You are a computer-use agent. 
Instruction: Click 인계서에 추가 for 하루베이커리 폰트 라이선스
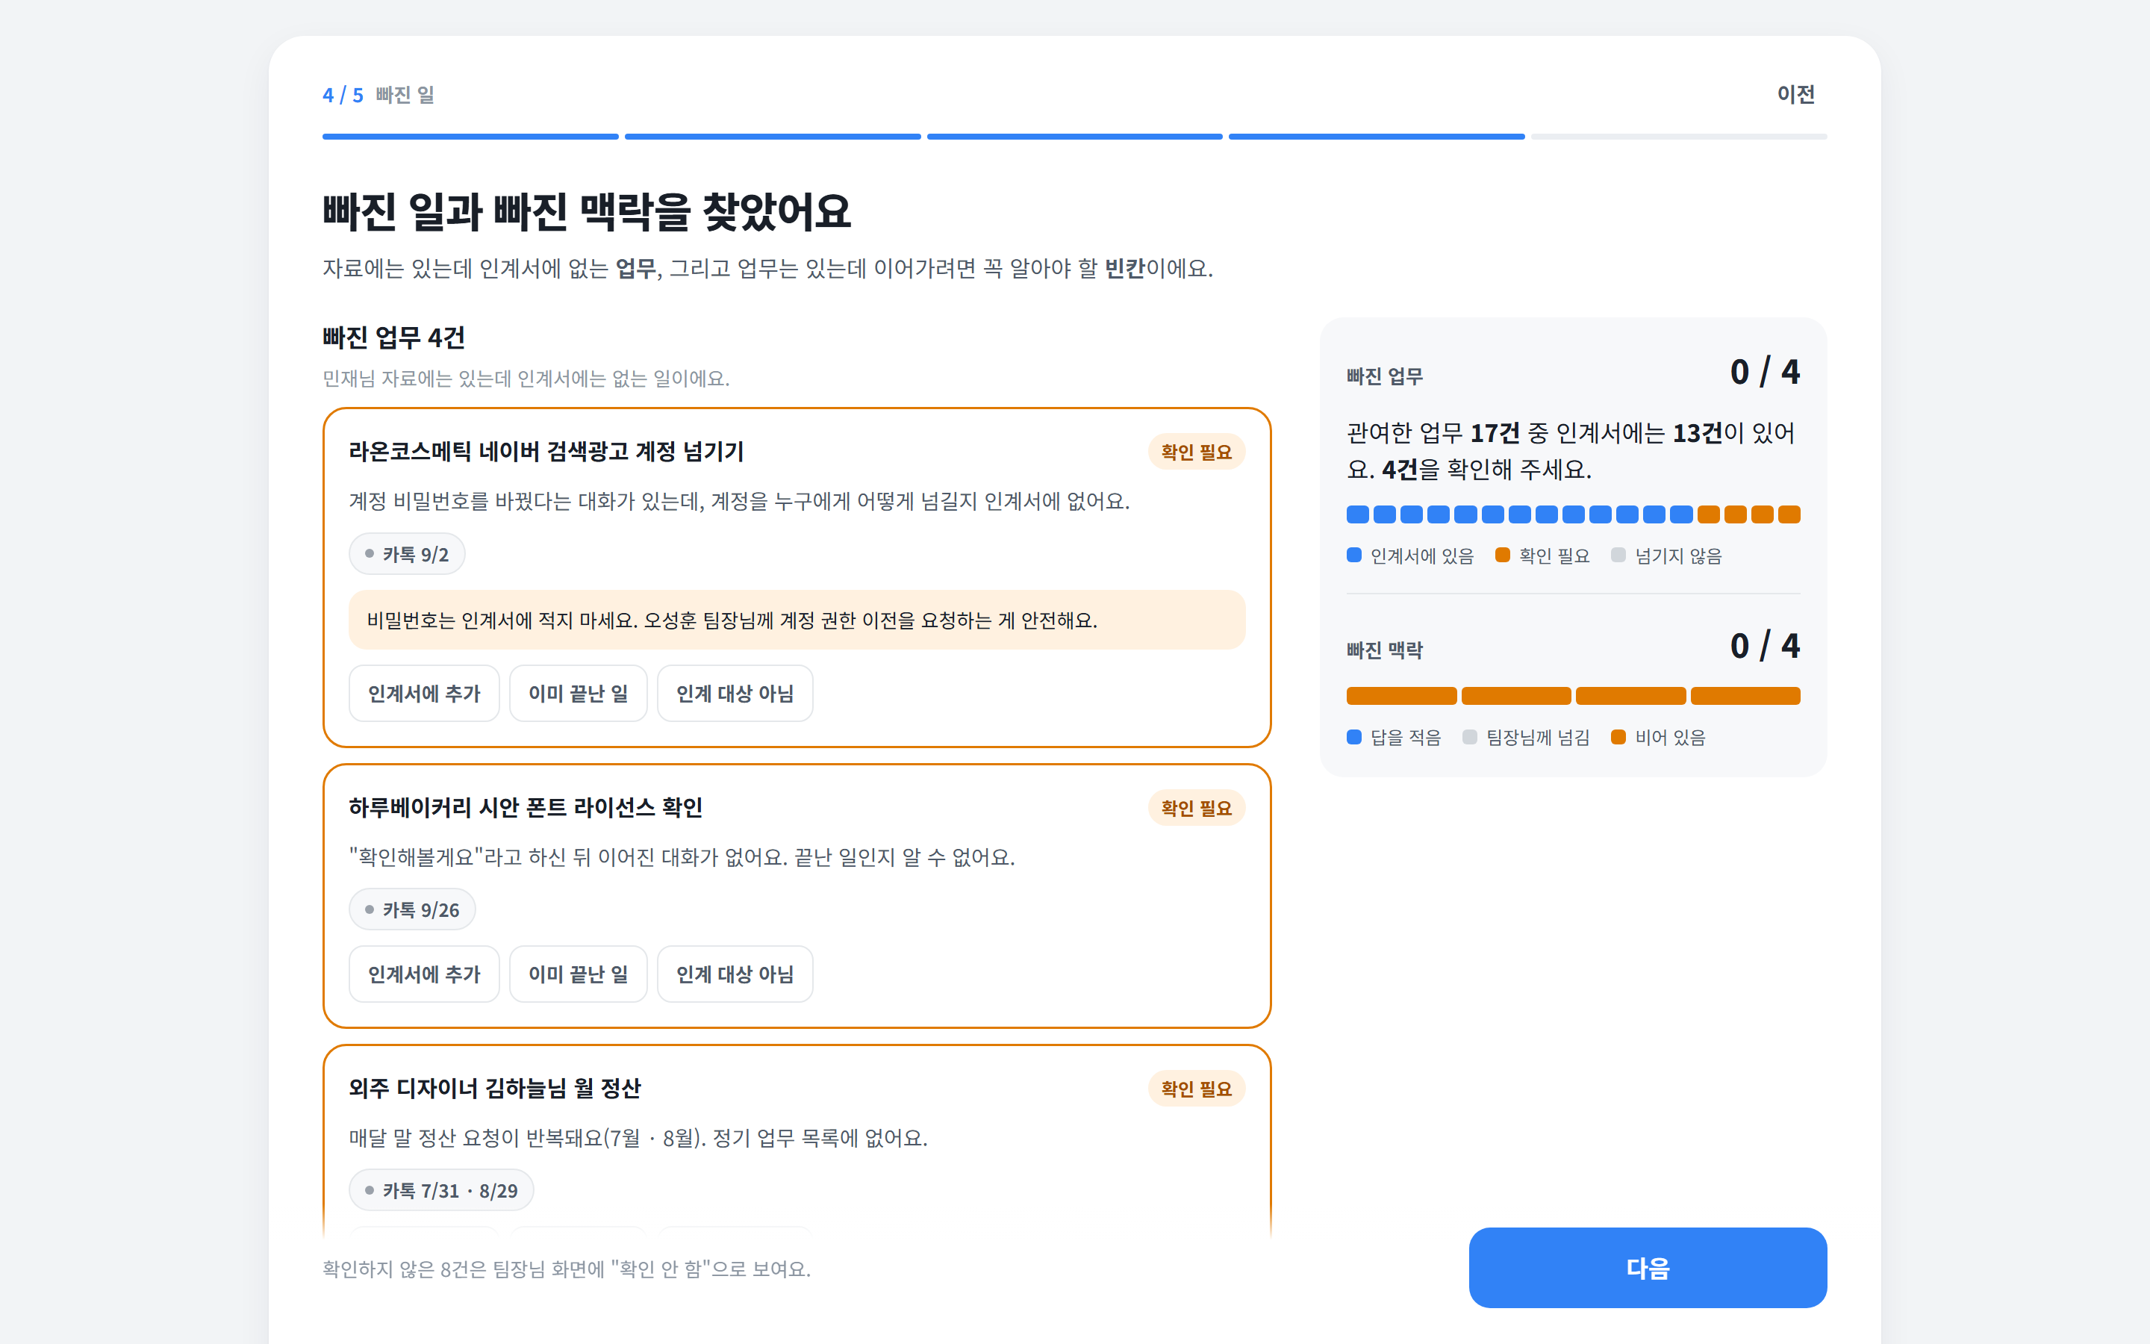tap(424, 974)
